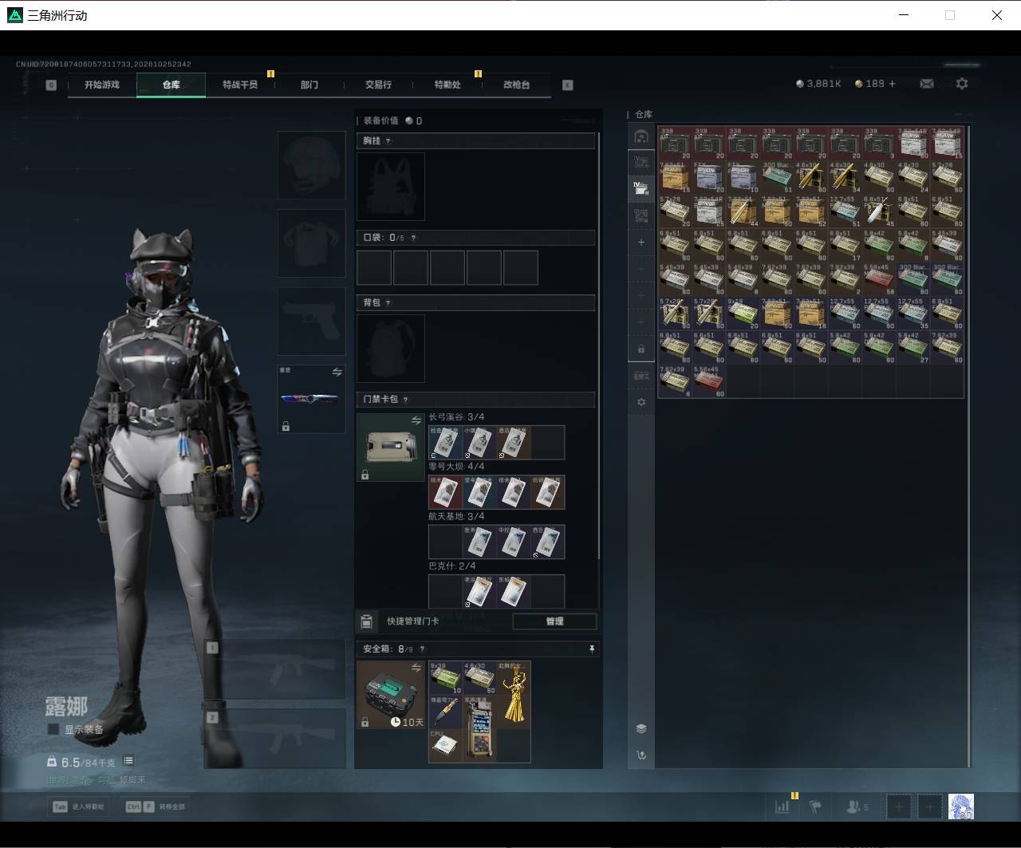Add a warehouse container with top plus
1021x848 pixels.
pyautogui.click(x=641, y=242)
